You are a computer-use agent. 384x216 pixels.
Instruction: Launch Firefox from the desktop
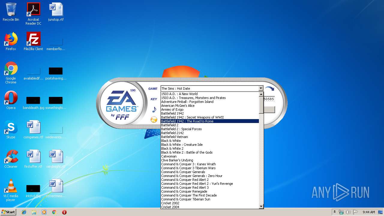click(11, 42)
